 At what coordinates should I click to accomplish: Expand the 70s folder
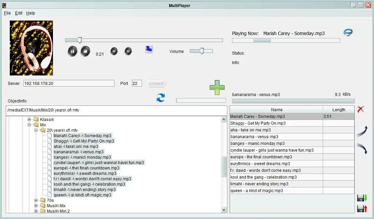[36, 200]
